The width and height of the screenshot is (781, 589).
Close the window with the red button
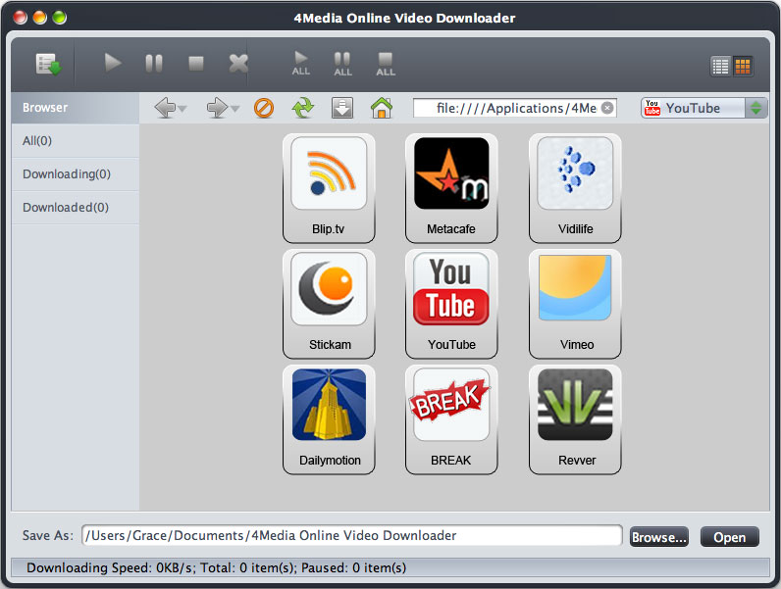20,18
